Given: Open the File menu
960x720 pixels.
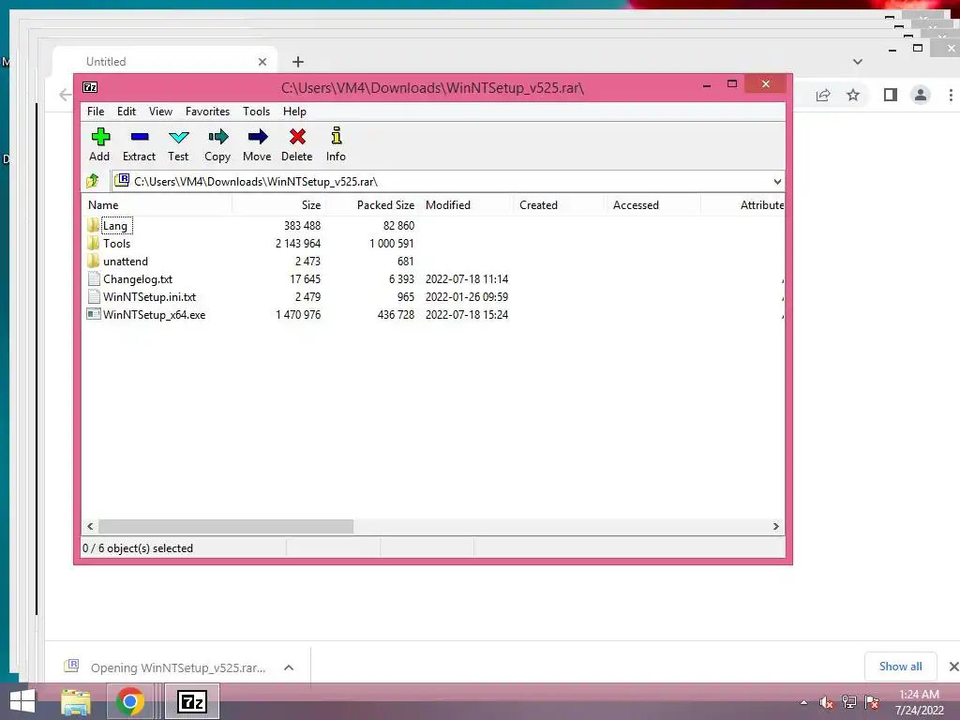Looking at the screenshot, I should (96, 112).
